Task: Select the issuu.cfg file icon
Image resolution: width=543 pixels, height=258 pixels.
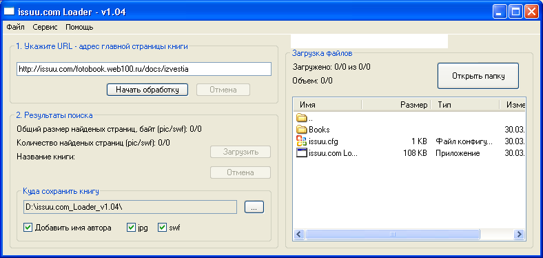Action: (302, 141)
